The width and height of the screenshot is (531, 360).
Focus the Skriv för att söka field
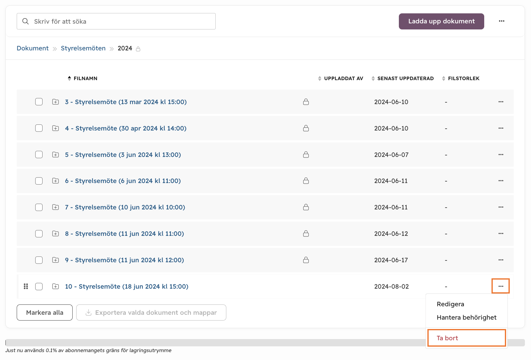(x=116, y=21)
